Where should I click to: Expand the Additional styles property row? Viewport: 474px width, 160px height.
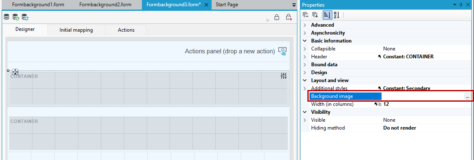(x=305, y=88)
